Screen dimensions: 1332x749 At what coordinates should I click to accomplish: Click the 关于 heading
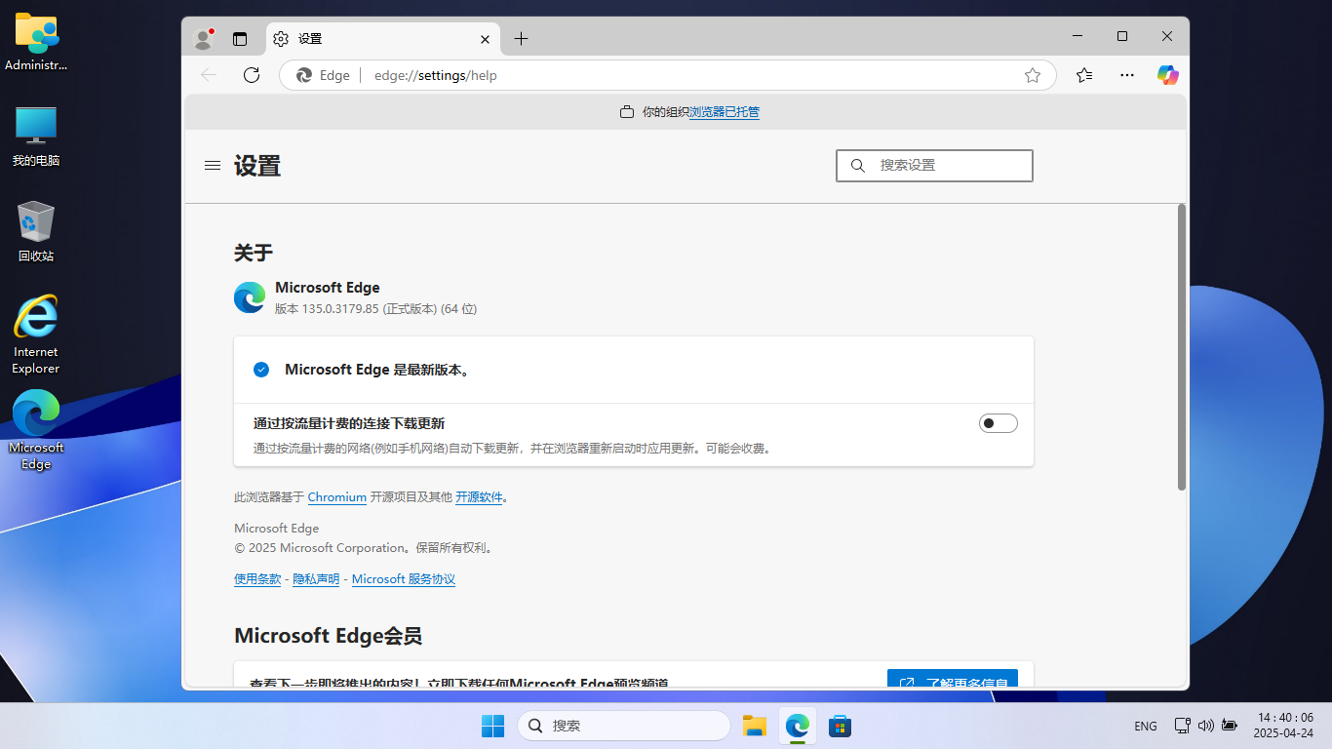(x=254, y=254)
